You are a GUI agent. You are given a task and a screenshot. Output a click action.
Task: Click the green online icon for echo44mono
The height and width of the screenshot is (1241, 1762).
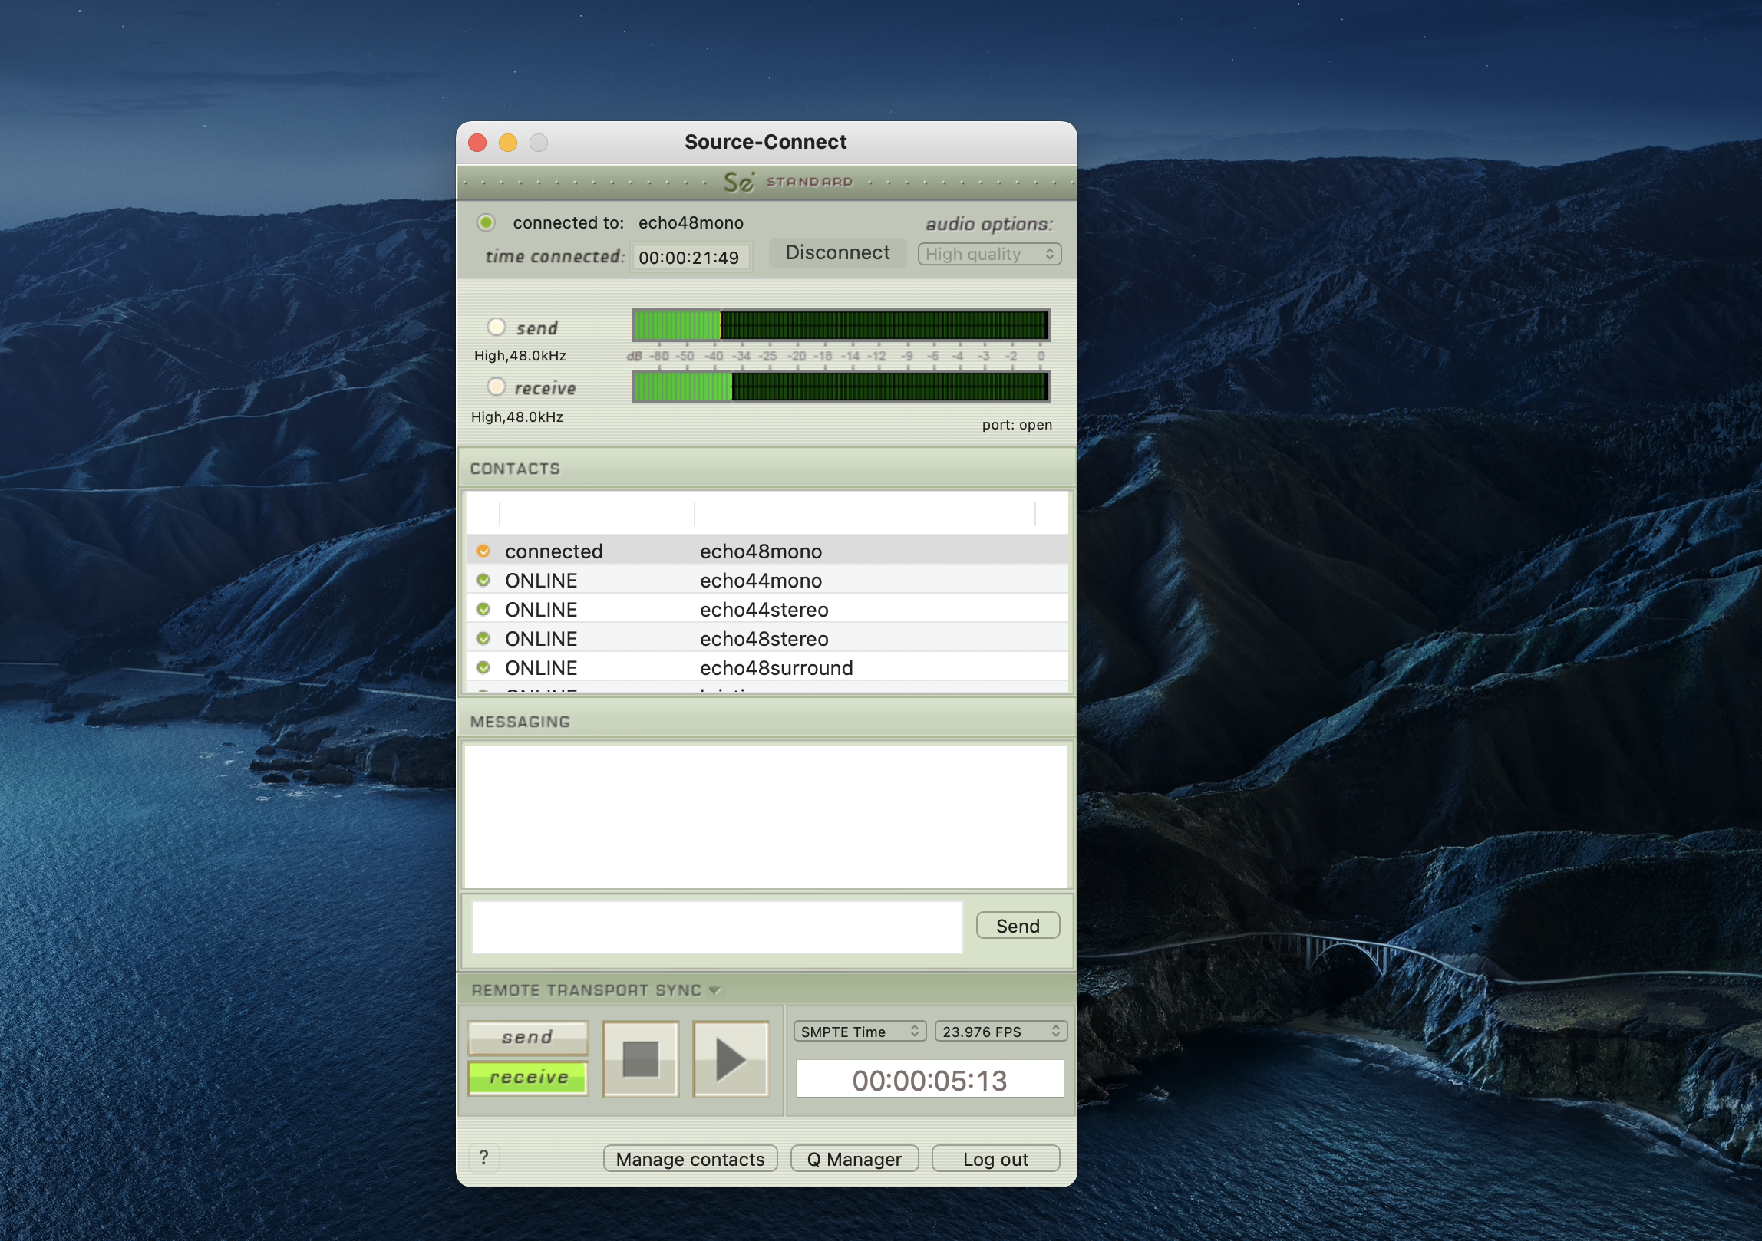(483, 580)
